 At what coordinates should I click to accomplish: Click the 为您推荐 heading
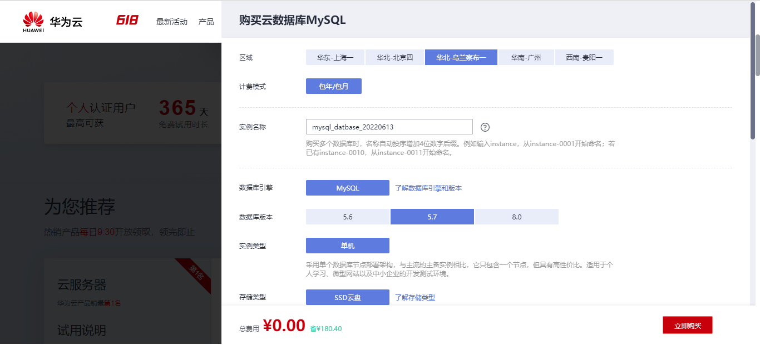pyautogui.click(x=80, y=207)
